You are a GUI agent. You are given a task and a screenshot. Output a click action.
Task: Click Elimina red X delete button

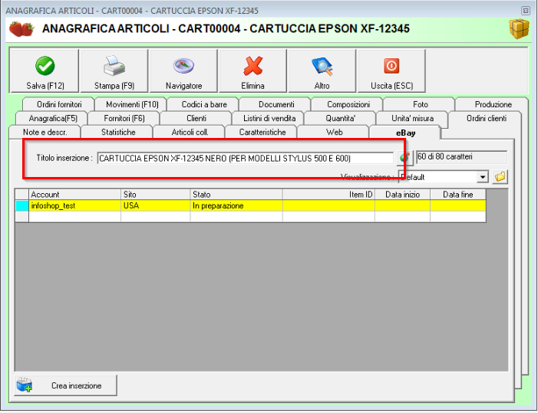pyautogui.click(x=252, y=71)
